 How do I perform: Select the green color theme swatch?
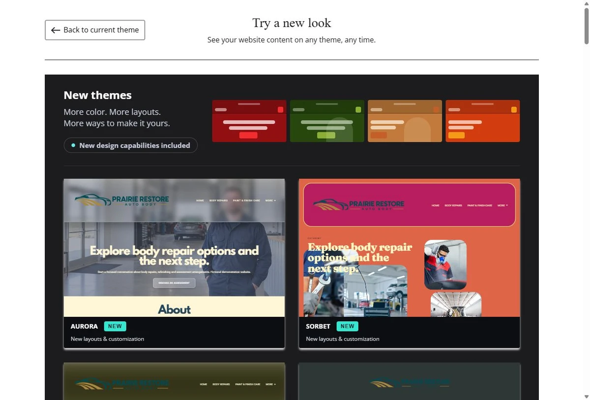click(x=327, y=121)
